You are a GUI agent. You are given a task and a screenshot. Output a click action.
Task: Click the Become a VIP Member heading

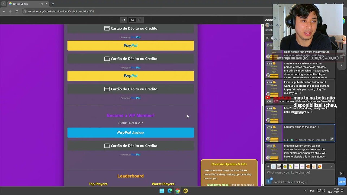click(130, 116)
